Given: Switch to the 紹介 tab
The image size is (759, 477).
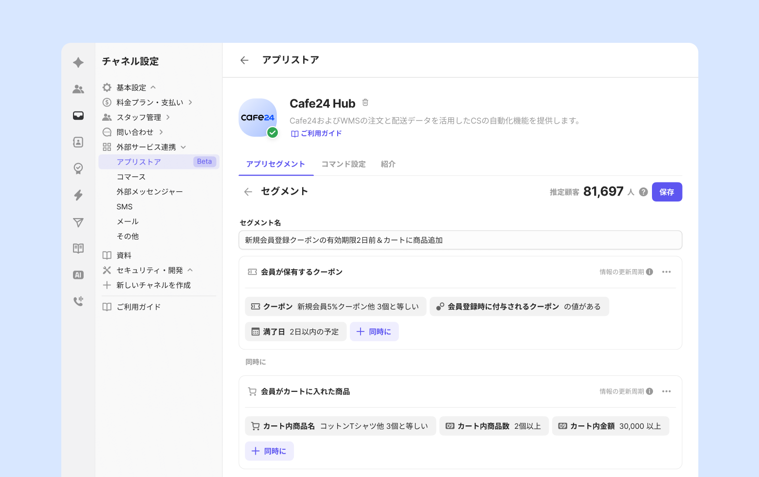Looking at the screenshot, I should point(388,165).
